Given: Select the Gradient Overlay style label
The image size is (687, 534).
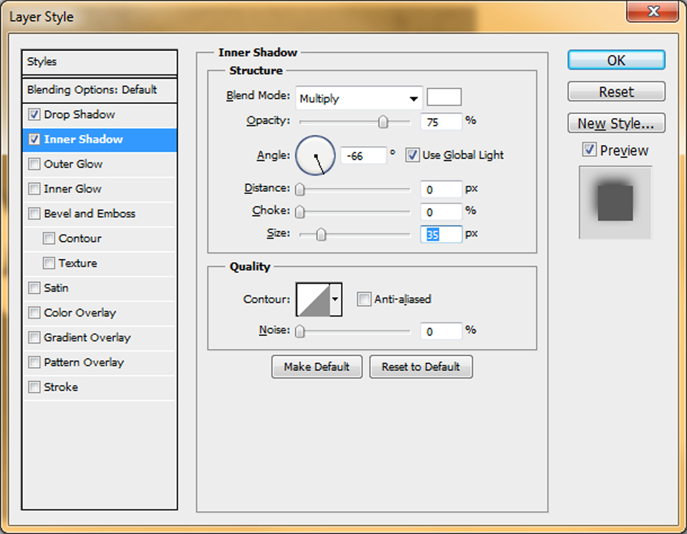Looking at the screenshot, I should pyautogui.click(x=87, y=337).
